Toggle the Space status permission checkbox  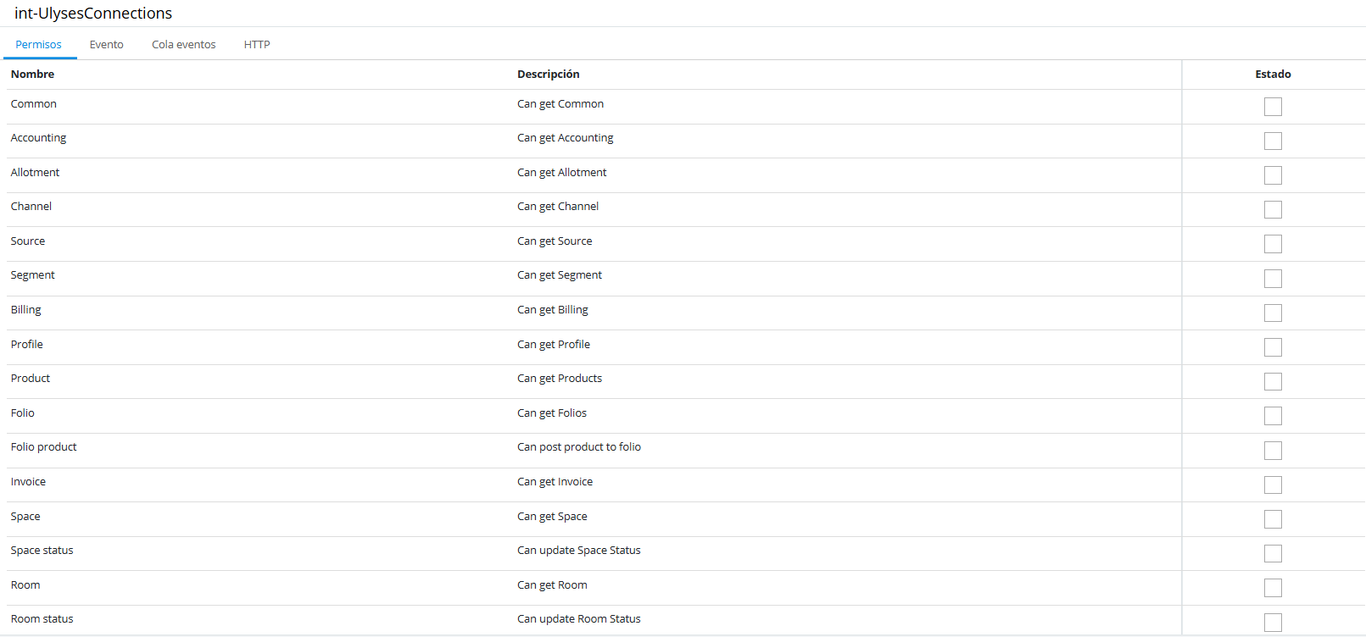[1273, 553]
